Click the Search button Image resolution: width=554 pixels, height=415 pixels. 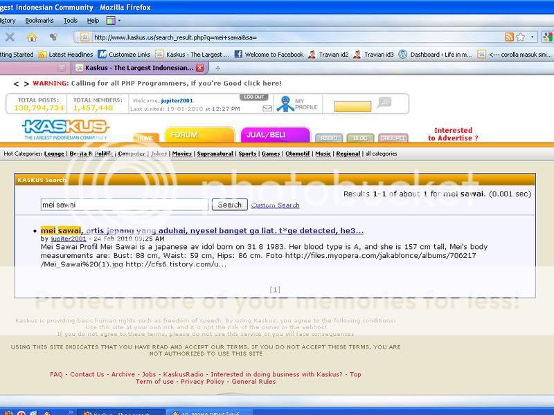pyautogui.click(x=230, y=205)
